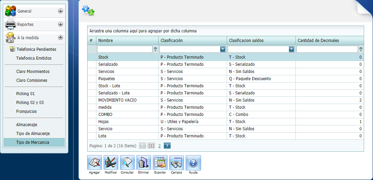Click the Cantidad de Decimales filter icon
Screen dimensions: 373x180
[361, 49]
